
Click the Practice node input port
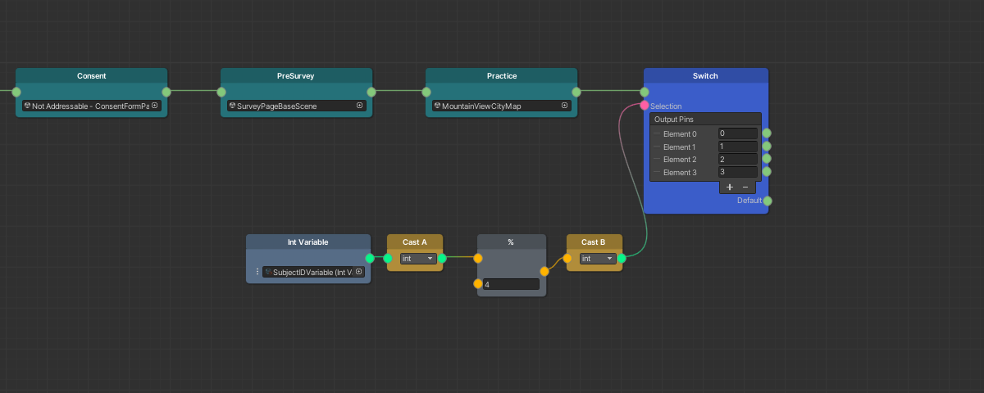[426, 93]
